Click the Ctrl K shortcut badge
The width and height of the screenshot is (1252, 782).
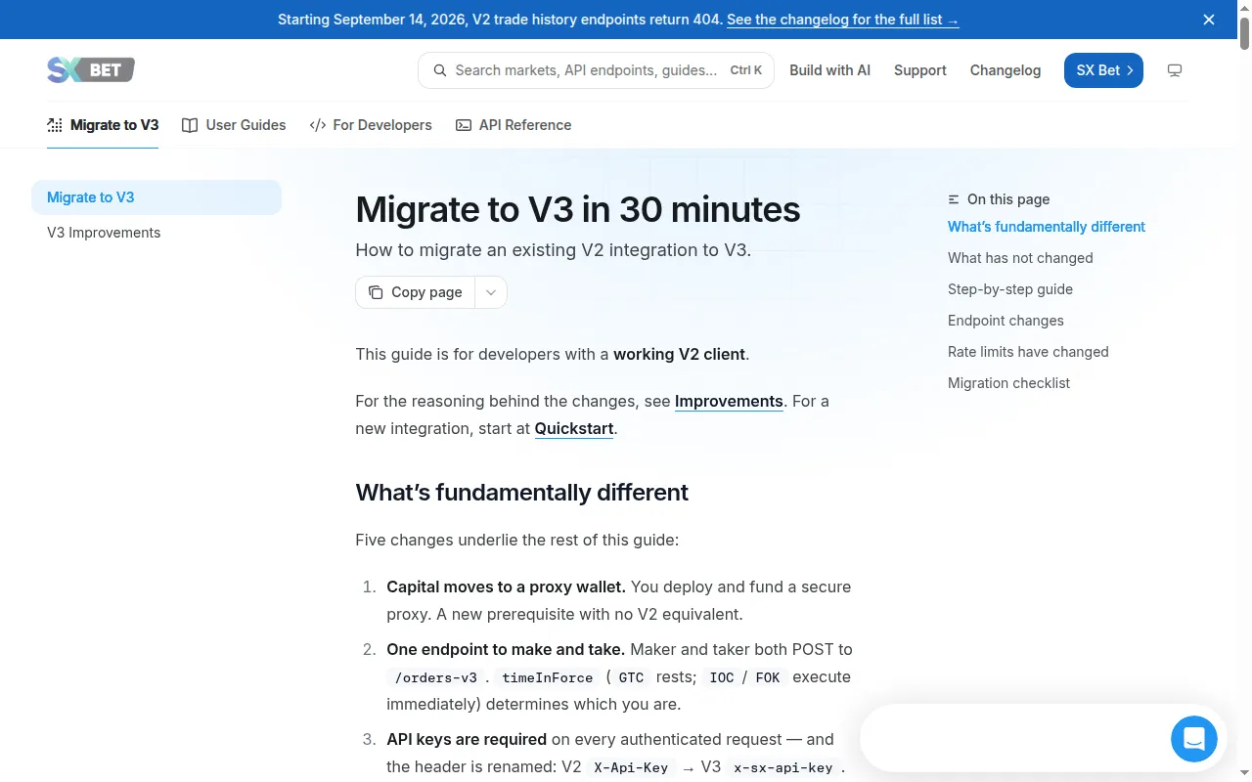[x=746, y=70]
